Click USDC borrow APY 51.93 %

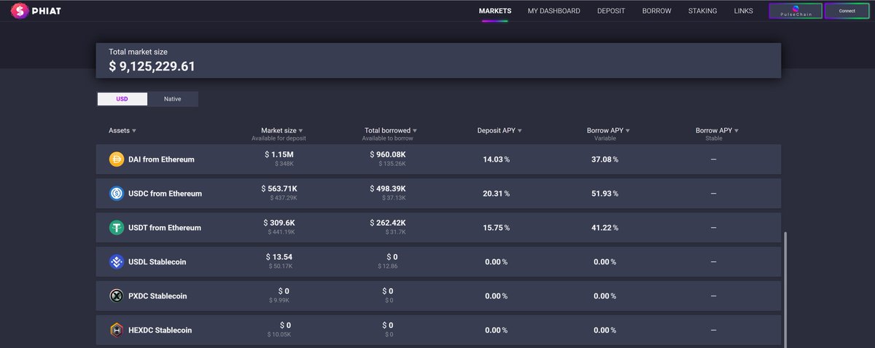605,193
